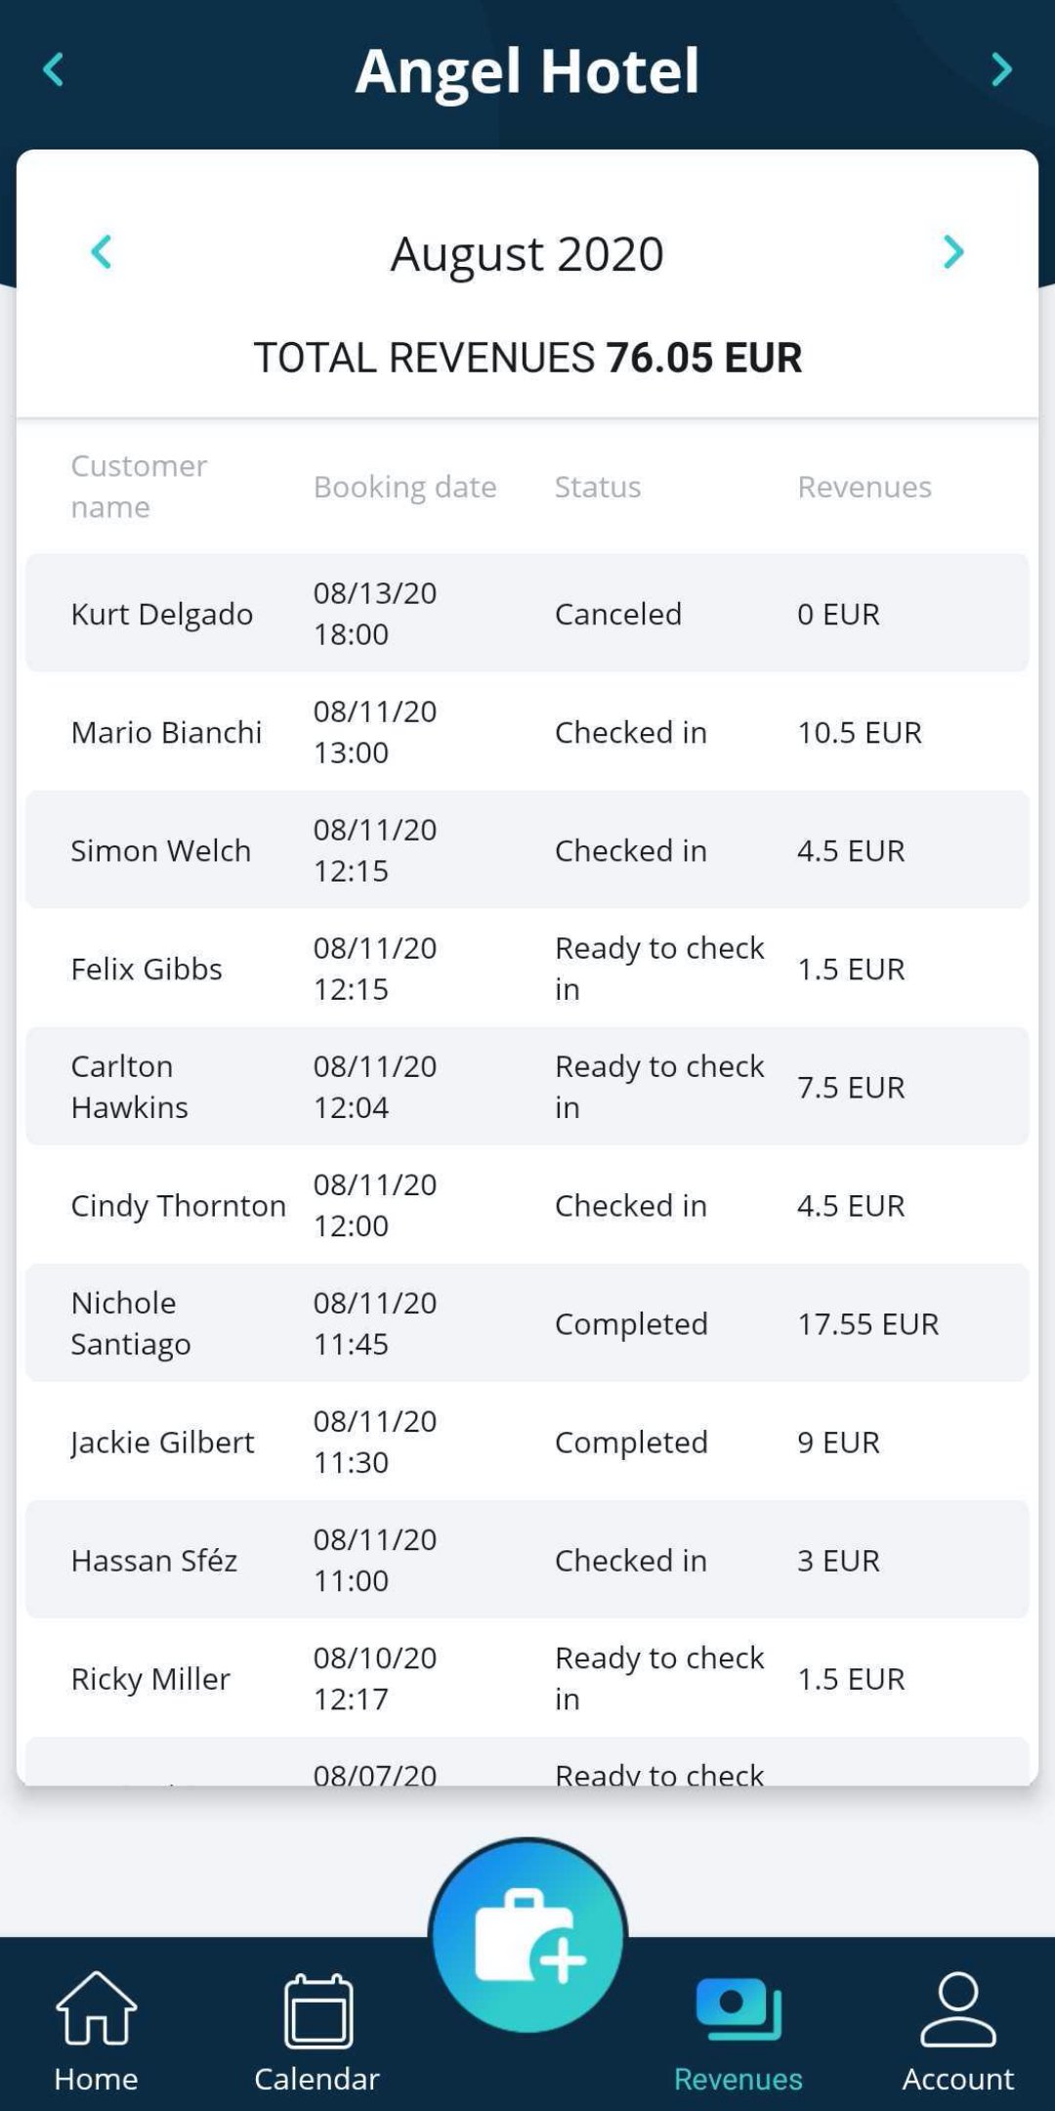Show previous month before August 2020

tap(102, 252)
